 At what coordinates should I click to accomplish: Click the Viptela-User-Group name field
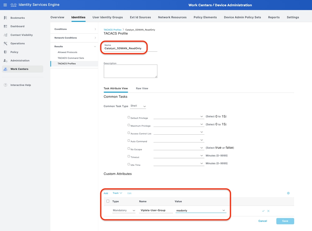(x=156, y=210)
